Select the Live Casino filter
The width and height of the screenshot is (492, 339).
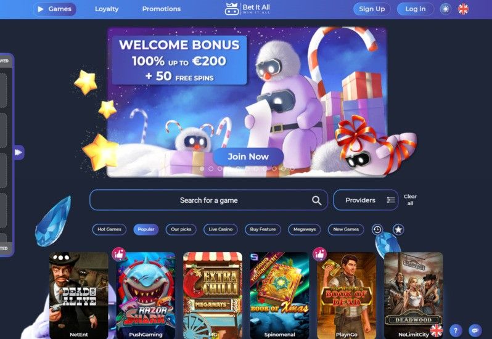coord(221,229)
